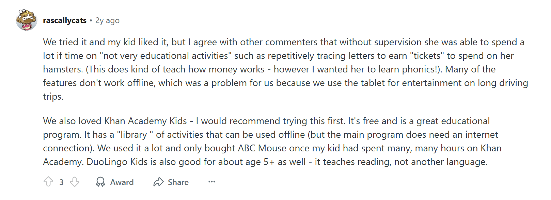The width and height of the screenshot is (551, 200).
Task: Click the vote score showing 3
Action: [x=61, y=182]
